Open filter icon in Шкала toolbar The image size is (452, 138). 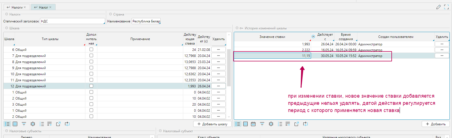pyautogui.click(x=24, y=124)
